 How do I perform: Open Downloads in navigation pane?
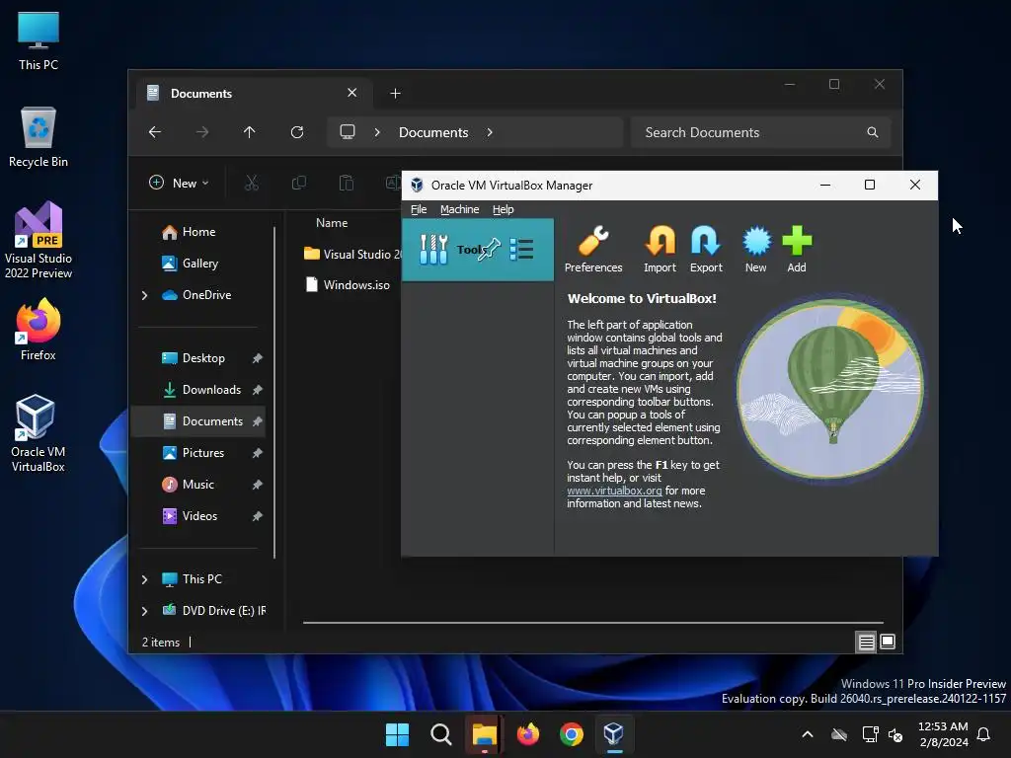tap(211, 390)
